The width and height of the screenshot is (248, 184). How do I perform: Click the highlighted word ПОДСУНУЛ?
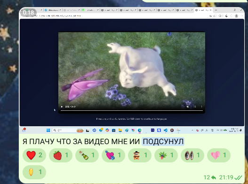163,142
